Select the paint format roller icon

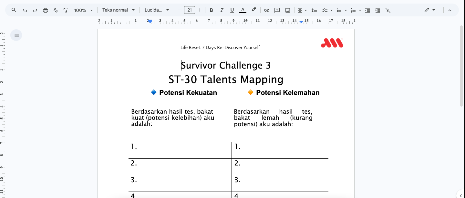pos(66,10)
